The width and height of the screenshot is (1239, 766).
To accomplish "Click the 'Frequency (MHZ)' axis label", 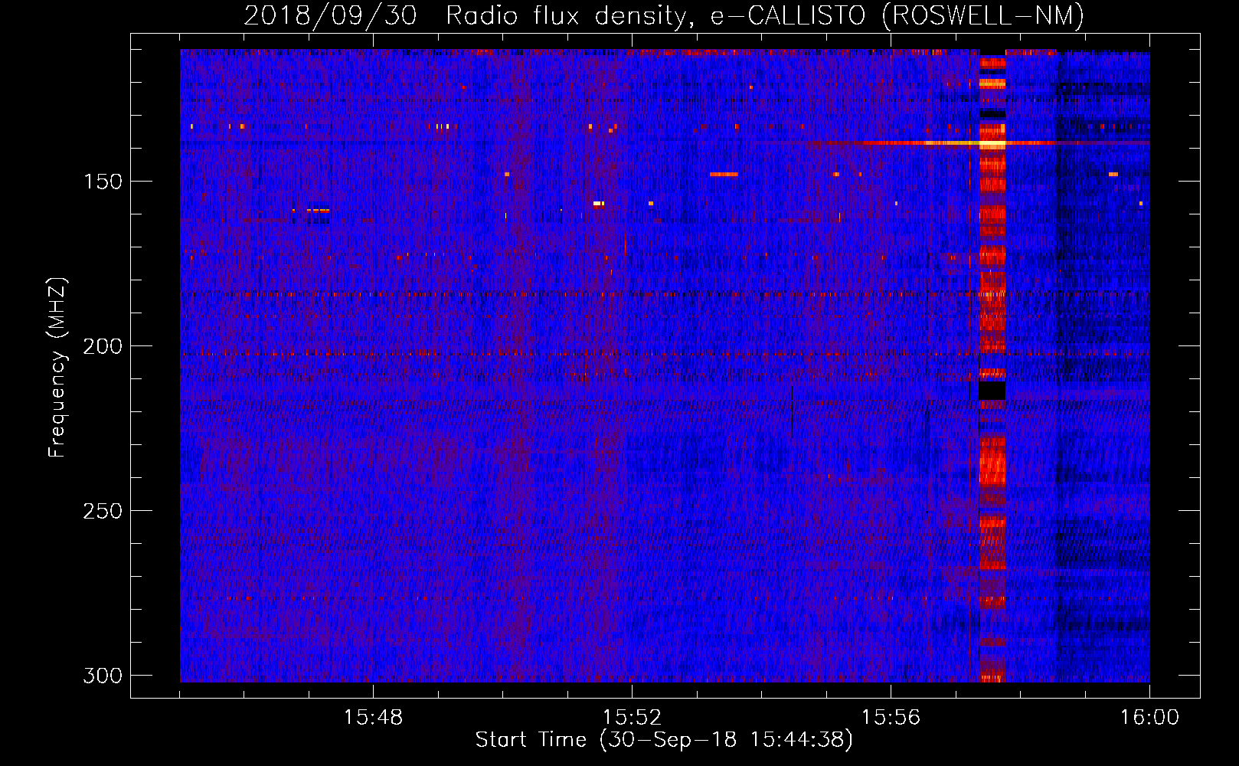I will pyautogui.click(x=57, y=368).
